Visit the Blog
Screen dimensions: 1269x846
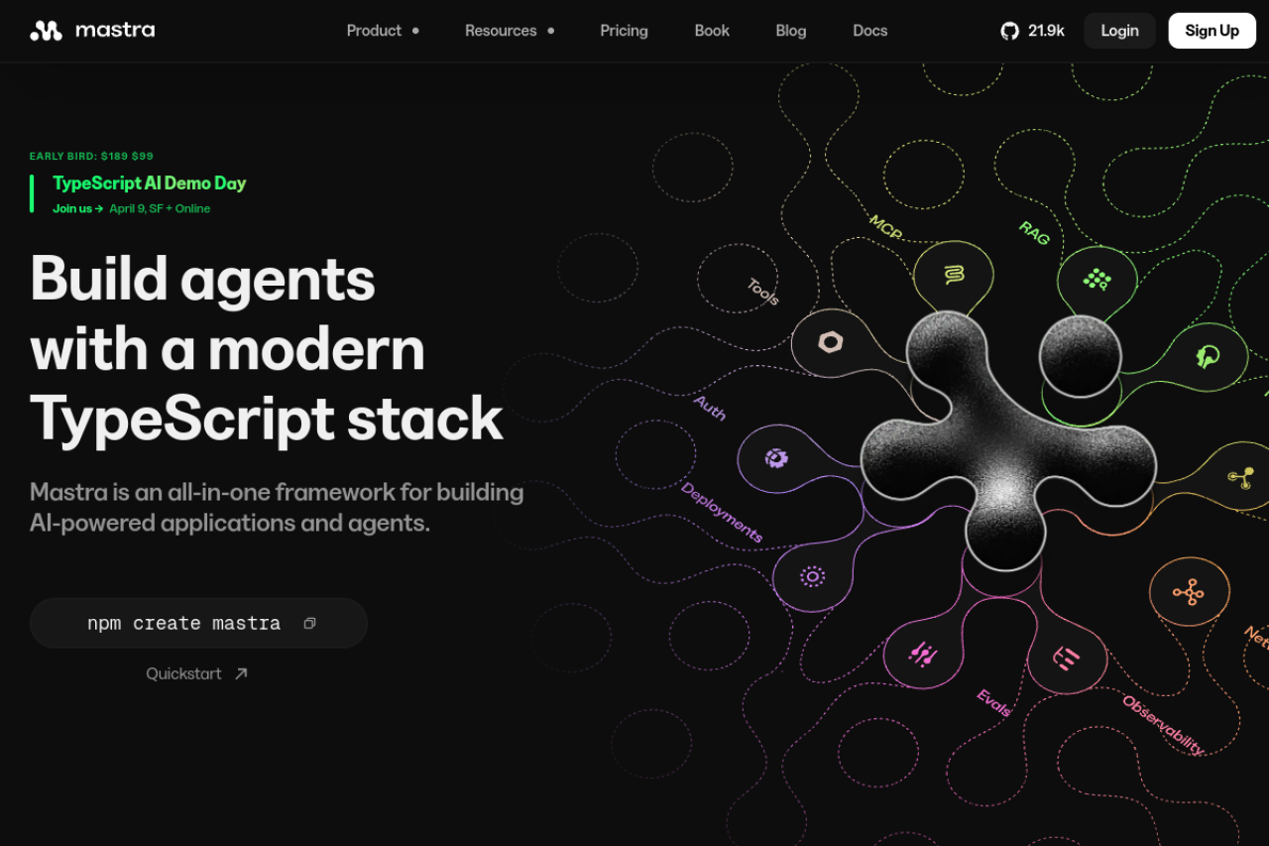click(791, 31)
